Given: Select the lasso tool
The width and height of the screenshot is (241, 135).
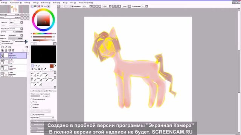Looking at the screenshot, I should (x=36, y=66).
